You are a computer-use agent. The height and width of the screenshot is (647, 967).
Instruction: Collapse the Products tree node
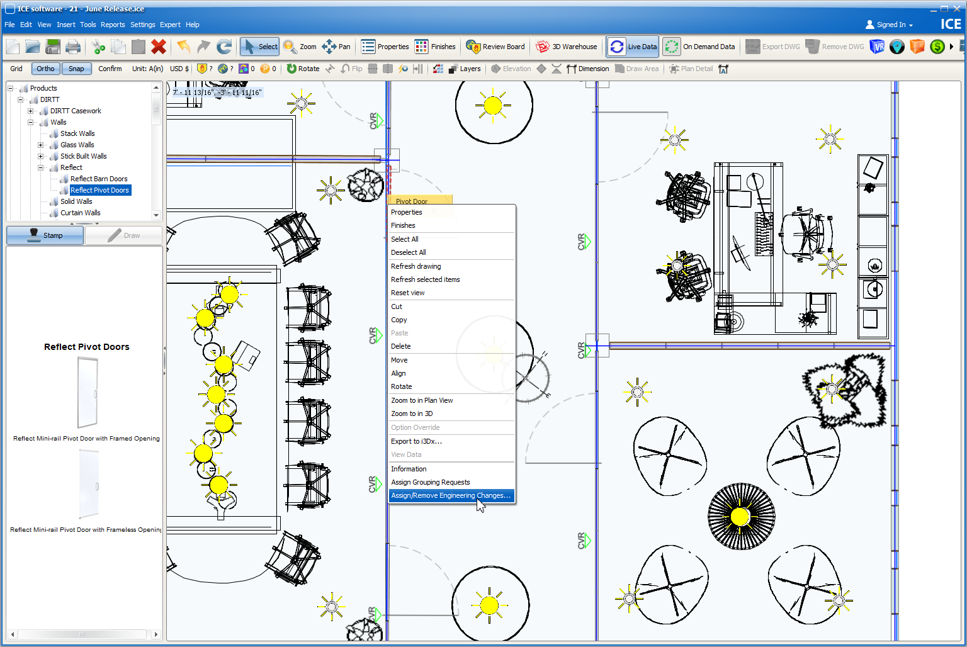11,88
